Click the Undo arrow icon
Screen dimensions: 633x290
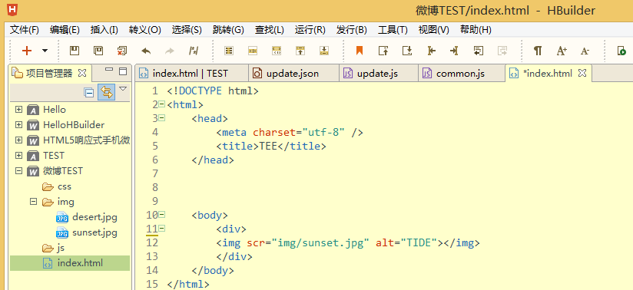tap(146, 51)
